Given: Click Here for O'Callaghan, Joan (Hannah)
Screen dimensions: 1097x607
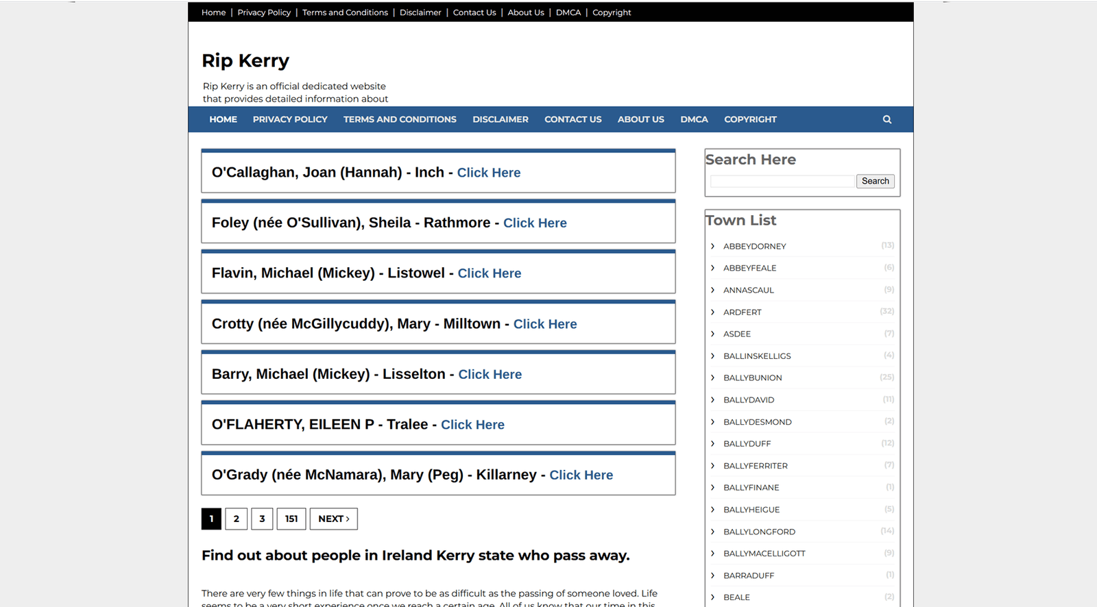Looking at the screenshot, I should (x=489, y=173).
